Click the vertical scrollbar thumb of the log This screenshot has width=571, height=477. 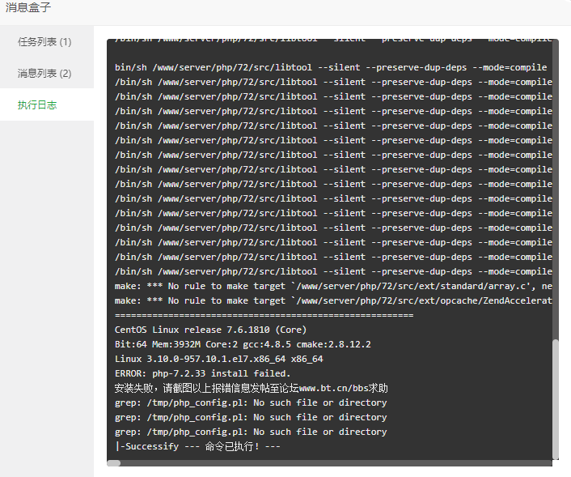coord(556,399)
